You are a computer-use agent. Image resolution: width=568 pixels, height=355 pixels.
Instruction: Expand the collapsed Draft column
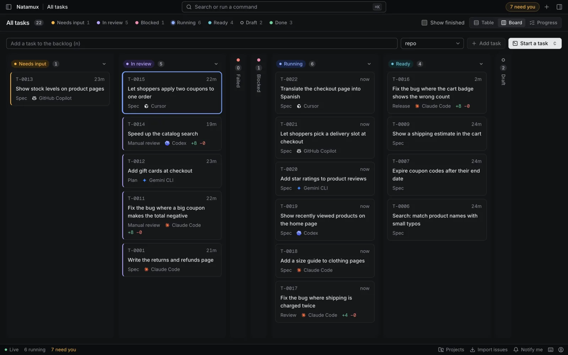(x=503, y=72)
